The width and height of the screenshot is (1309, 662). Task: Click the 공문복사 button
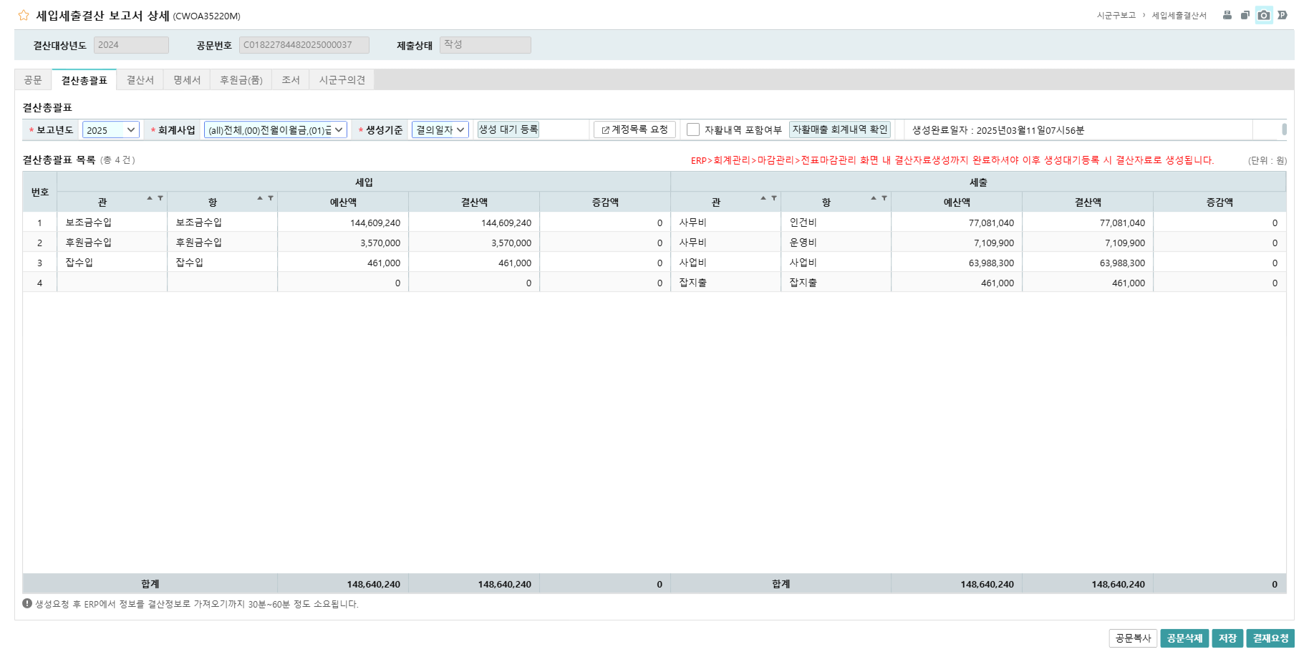coord(1134,638)
